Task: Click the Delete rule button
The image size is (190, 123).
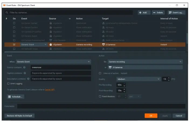Action: (x=158, y=12)
